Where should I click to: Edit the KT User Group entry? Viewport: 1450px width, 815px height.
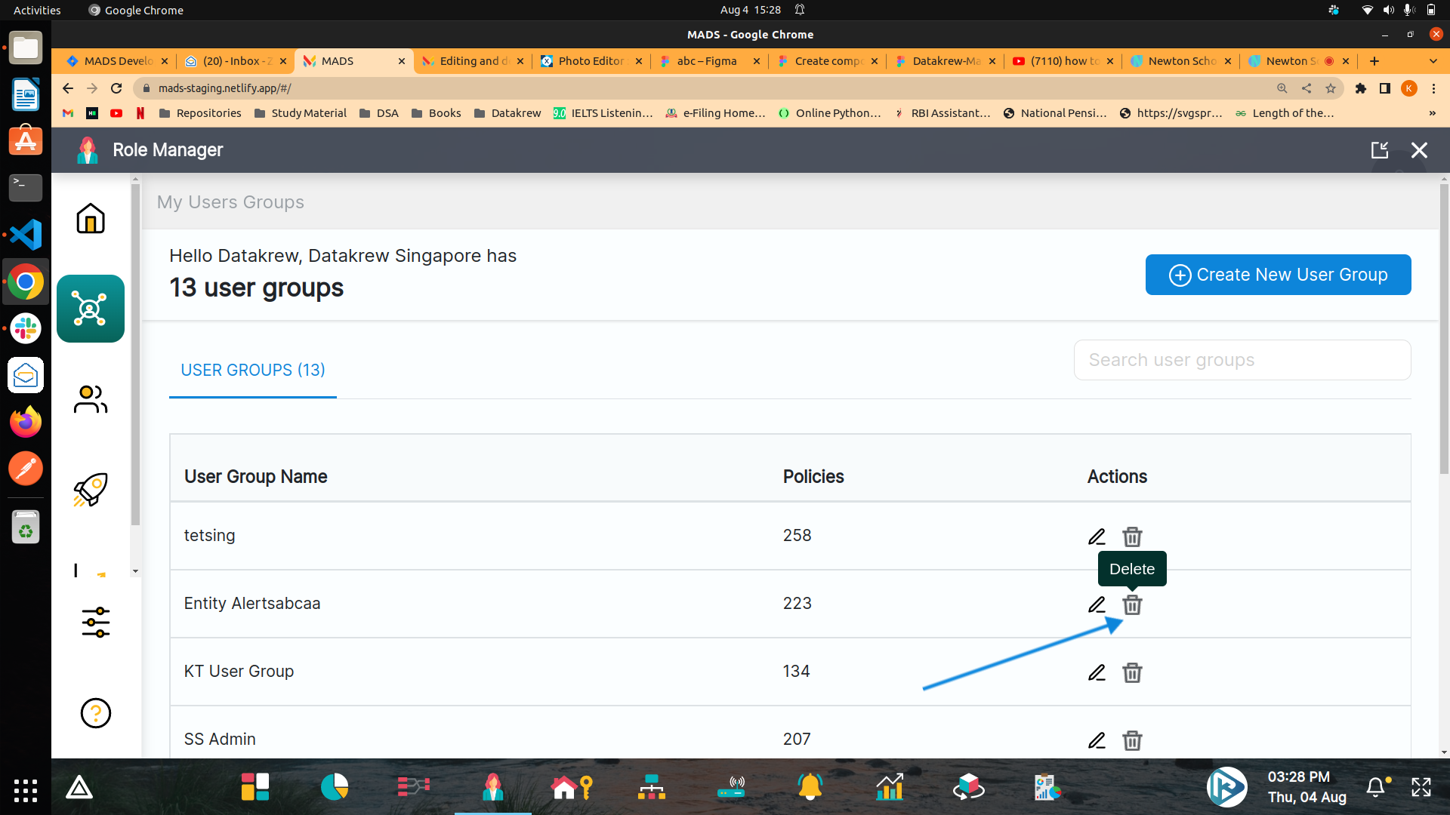tap(1097, 672)
